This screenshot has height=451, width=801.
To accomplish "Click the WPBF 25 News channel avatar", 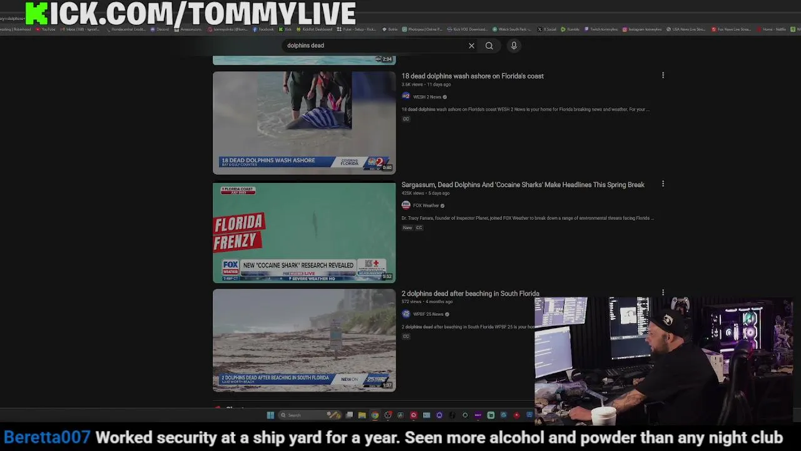I will (406, 314).
